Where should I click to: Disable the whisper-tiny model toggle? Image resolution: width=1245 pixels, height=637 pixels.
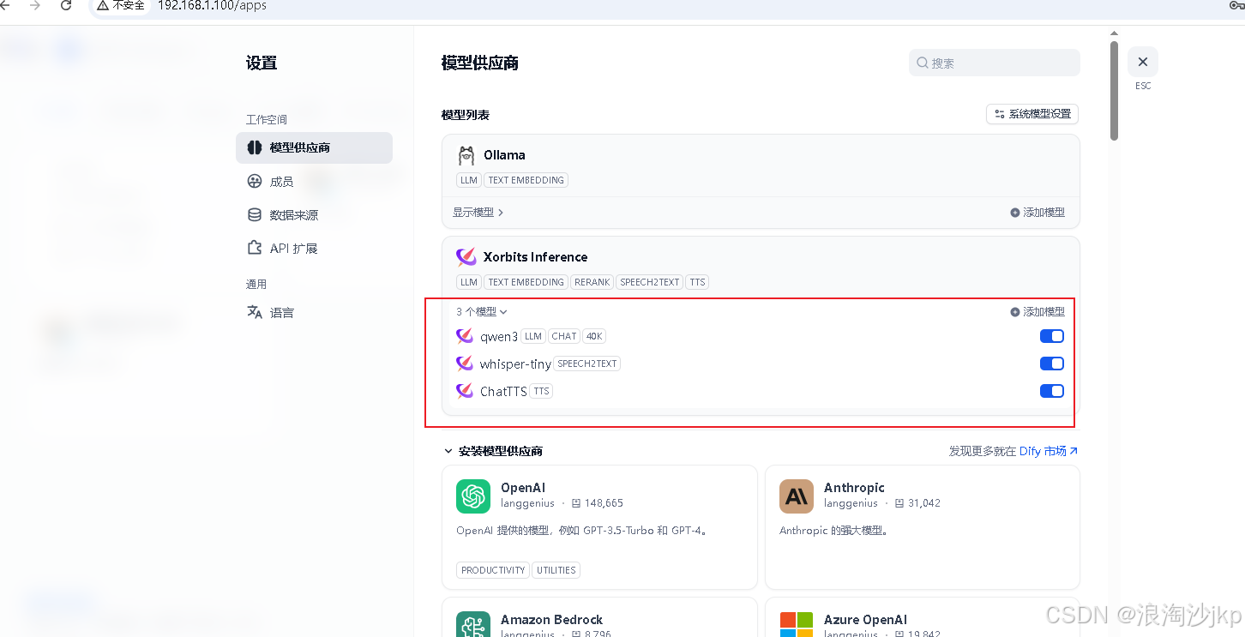1052,364
